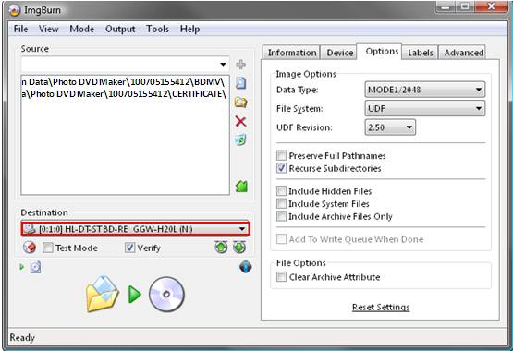Remove selected source with red X
The width and height of the screenshot is (513, 351).
tap(241, 122)
